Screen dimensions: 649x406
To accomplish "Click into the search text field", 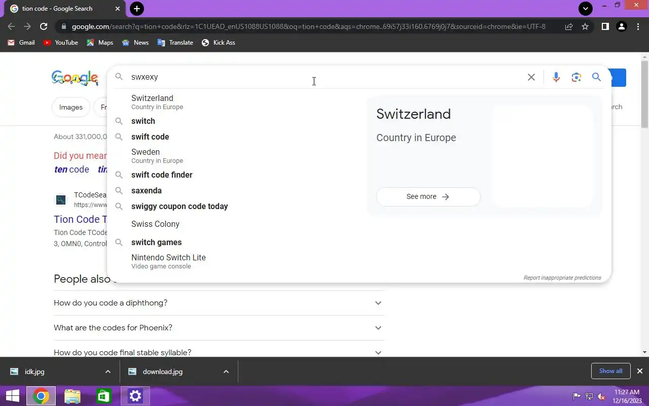I will coord(324,77).
